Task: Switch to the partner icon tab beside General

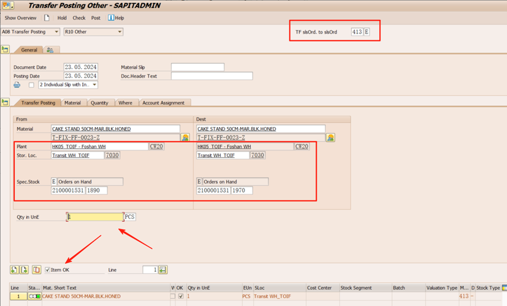Action: [50, 50]
